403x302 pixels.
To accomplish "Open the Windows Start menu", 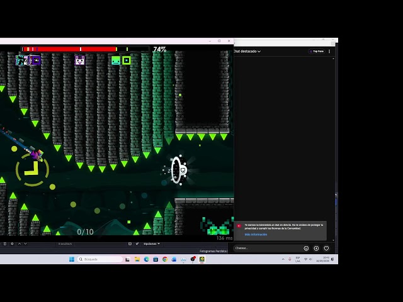I will (72, 259).
